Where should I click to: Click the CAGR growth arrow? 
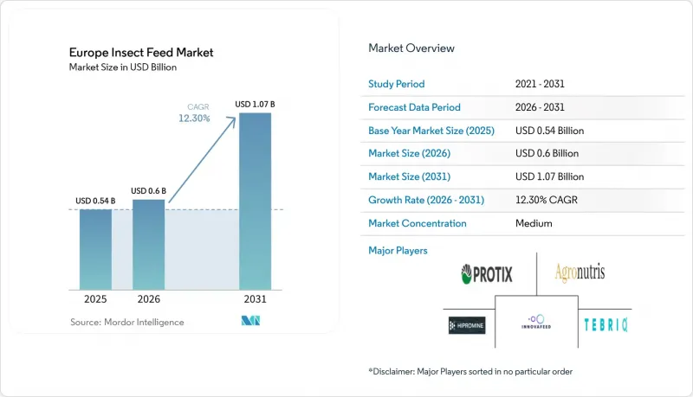203,160
